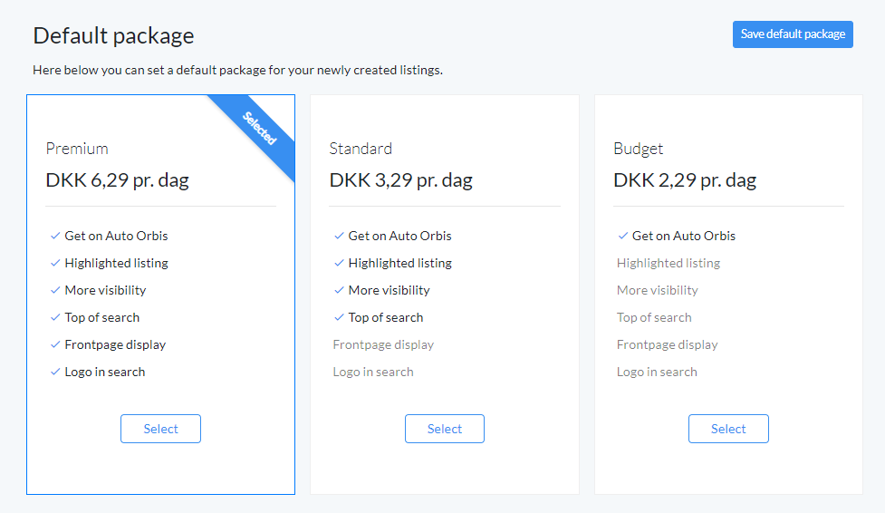Click greyed Frontpage display in Standard card
This screenshot has width=885, height=513.
tap(383, 344)
